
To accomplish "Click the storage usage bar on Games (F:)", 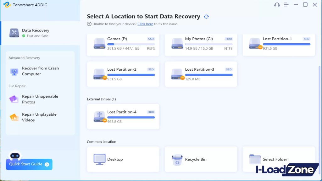I will point(130,45).
